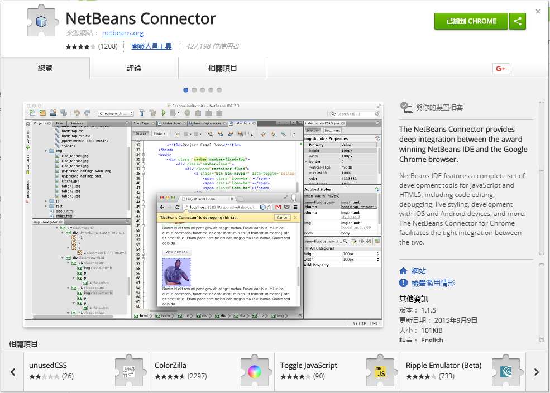The image size is (550, 393).
Task: Open the netbeans.org link
Action: [122, 32]
